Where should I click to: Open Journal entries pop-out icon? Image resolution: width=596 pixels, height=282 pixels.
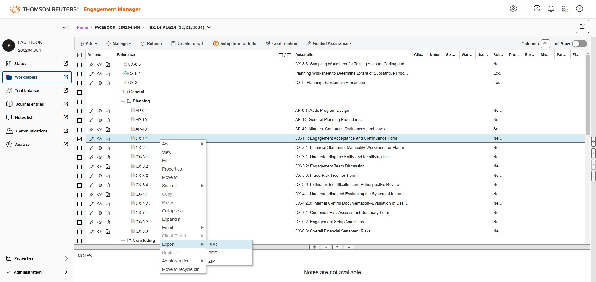(66, 104)
